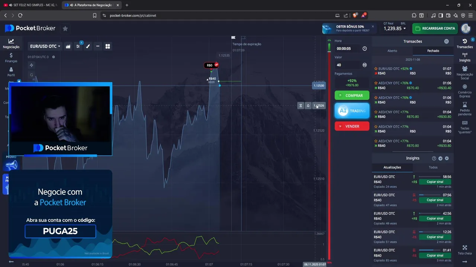Open the Negociação section in sidebar

pos(11,44)
